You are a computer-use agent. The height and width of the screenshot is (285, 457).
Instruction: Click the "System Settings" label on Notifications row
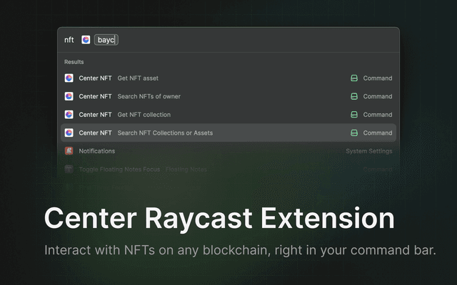pyautogui.click(x=368, y=151)
